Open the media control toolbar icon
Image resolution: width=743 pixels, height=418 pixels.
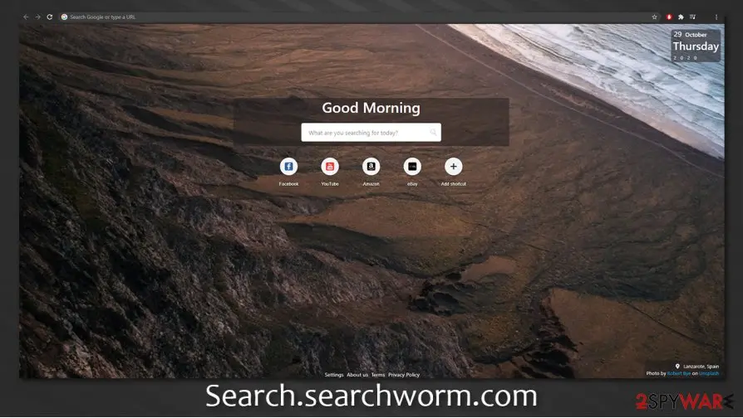click(693, 17)
